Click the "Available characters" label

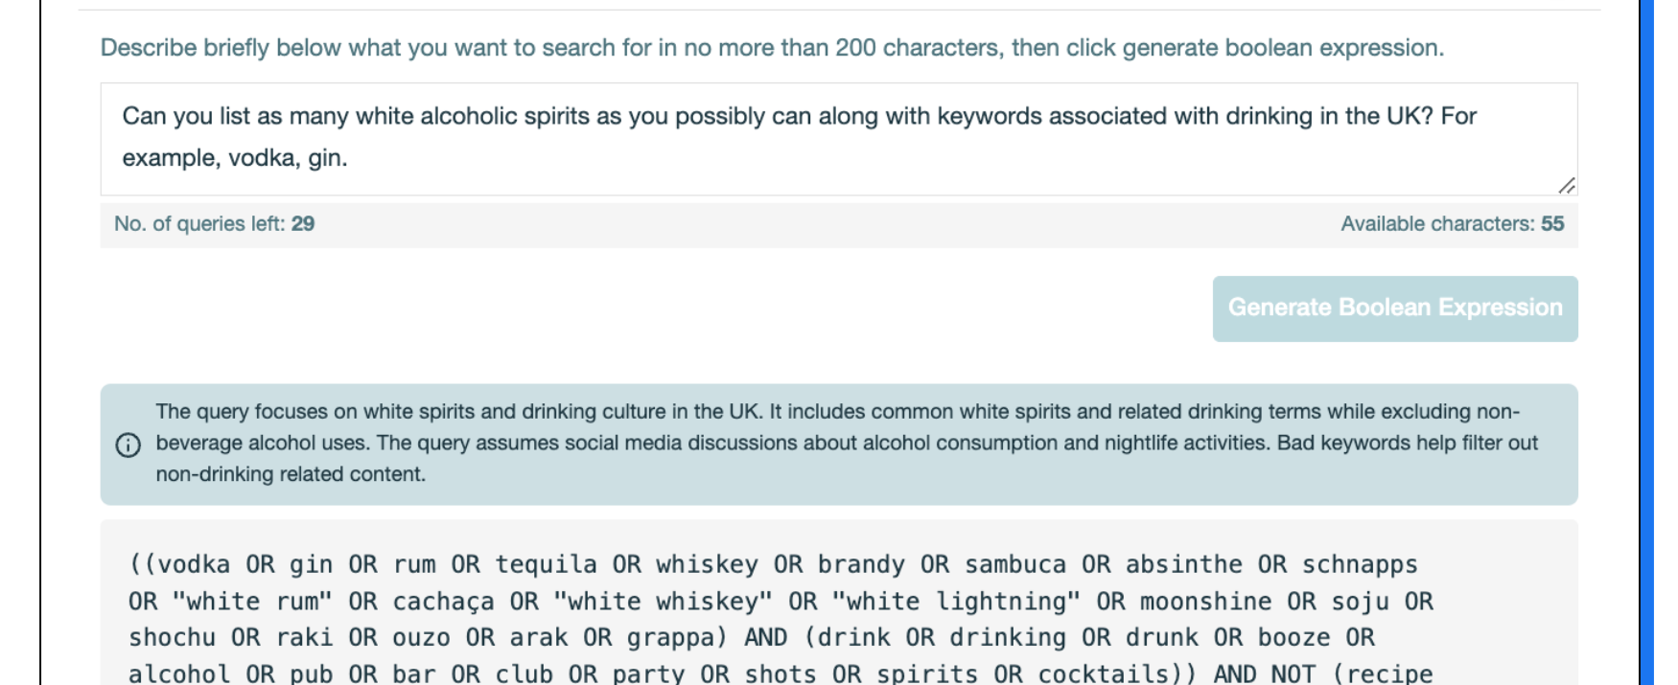tap(1437, 224)
